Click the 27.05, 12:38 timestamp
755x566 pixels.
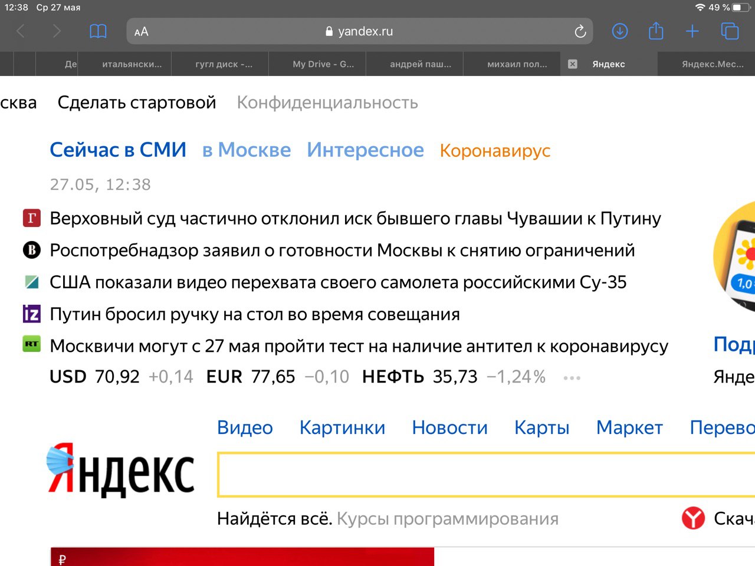click(x=100, y=185)
